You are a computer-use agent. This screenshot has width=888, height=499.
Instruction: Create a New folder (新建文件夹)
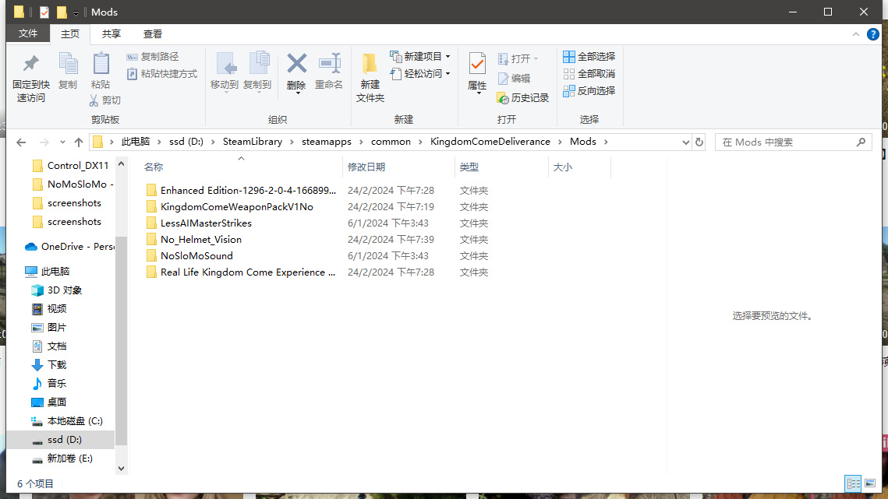(x=370, y=78)
